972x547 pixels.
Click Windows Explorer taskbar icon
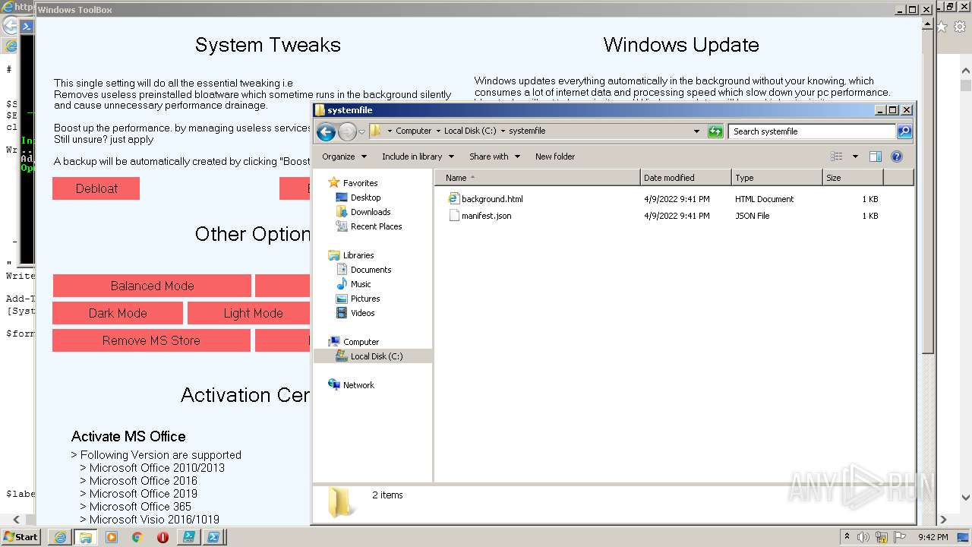[x=86, y=537]
